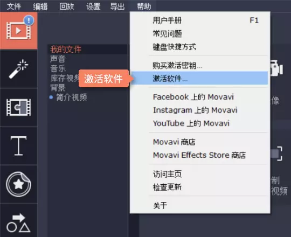Viewport: 291px width, 237px height.
Task: Click the screen capture bracket icon
Action: (276, 154)
